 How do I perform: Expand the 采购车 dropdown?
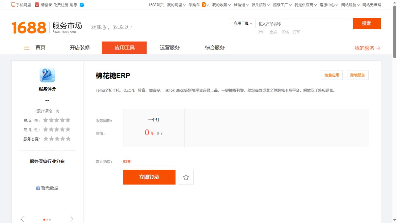pyautogui.click(x=199, y=5)
